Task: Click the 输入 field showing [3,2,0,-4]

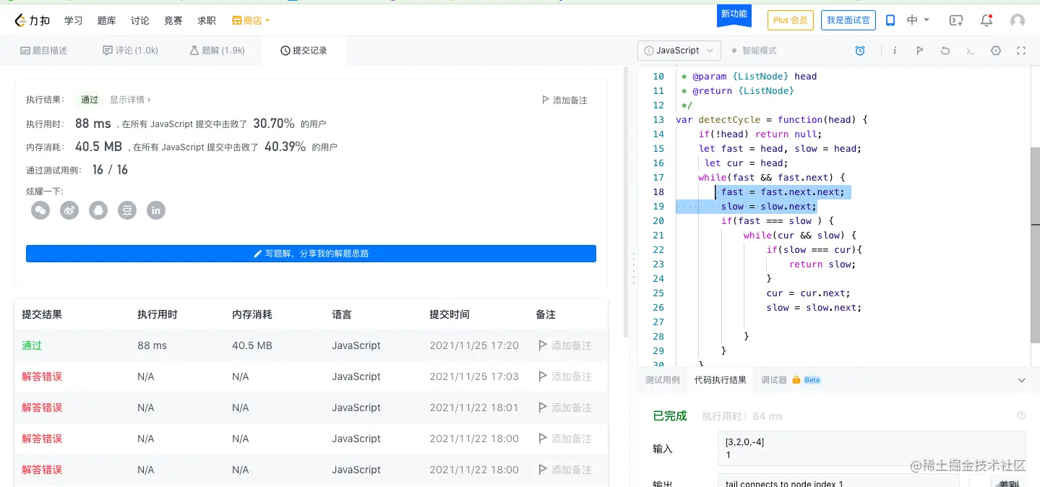Action: click(872, 449)
